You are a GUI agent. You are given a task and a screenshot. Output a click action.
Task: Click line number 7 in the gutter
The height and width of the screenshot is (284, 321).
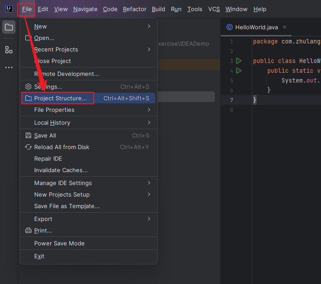231,100
